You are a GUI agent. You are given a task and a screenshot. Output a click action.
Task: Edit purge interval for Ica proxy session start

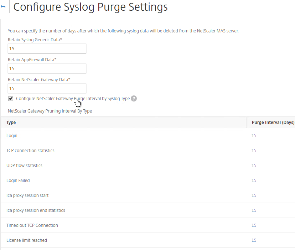tap(254, 195)
